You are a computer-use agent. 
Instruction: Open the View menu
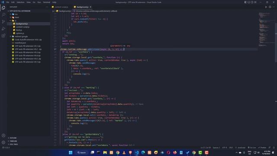[x=29, y=2]
